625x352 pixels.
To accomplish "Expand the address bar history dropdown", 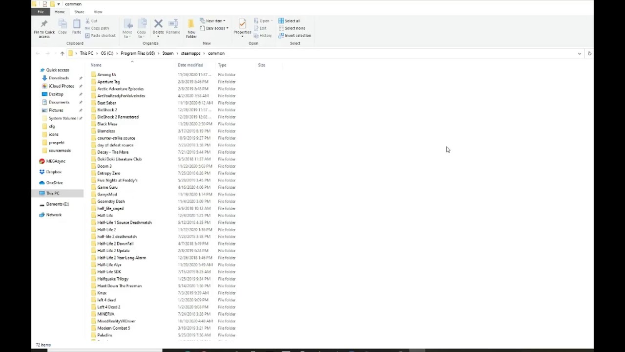I will [x=580, y=53].
